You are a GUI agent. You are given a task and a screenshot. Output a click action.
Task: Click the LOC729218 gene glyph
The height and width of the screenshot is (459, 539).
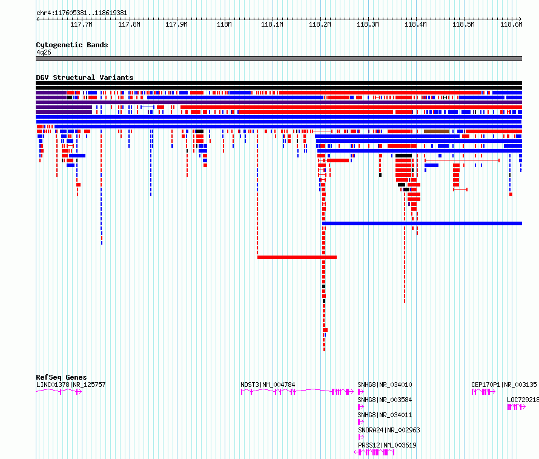[x=517, y=407]
